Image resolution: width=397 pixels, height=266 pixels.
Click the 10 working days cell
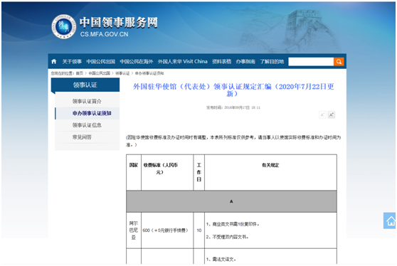[x=199, y=230]
